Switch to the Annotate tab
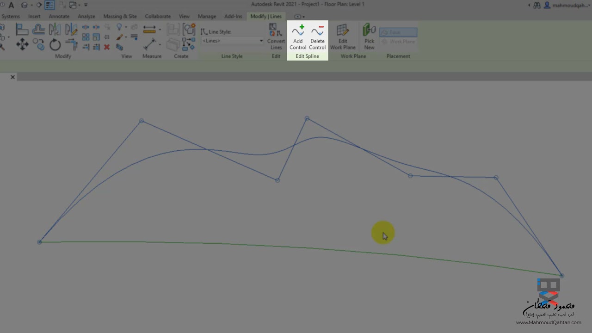The width and height of the screenshot is (592, 333). [x=59, y=16]
